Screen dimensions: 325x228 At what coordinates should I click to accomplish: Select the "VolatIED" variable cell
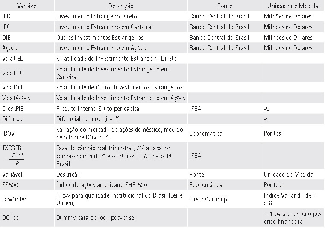click(13, 58)
